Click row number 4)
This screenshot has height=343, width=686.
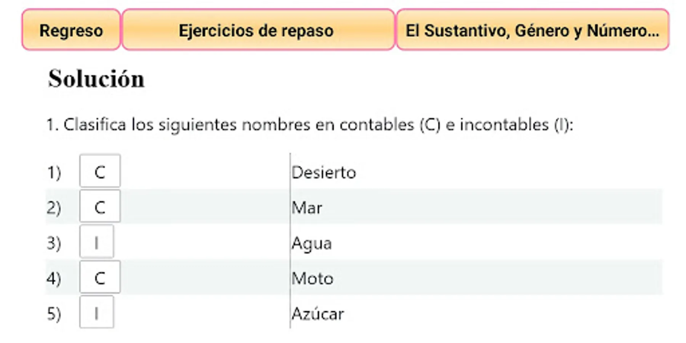click(x=54, y=279)
